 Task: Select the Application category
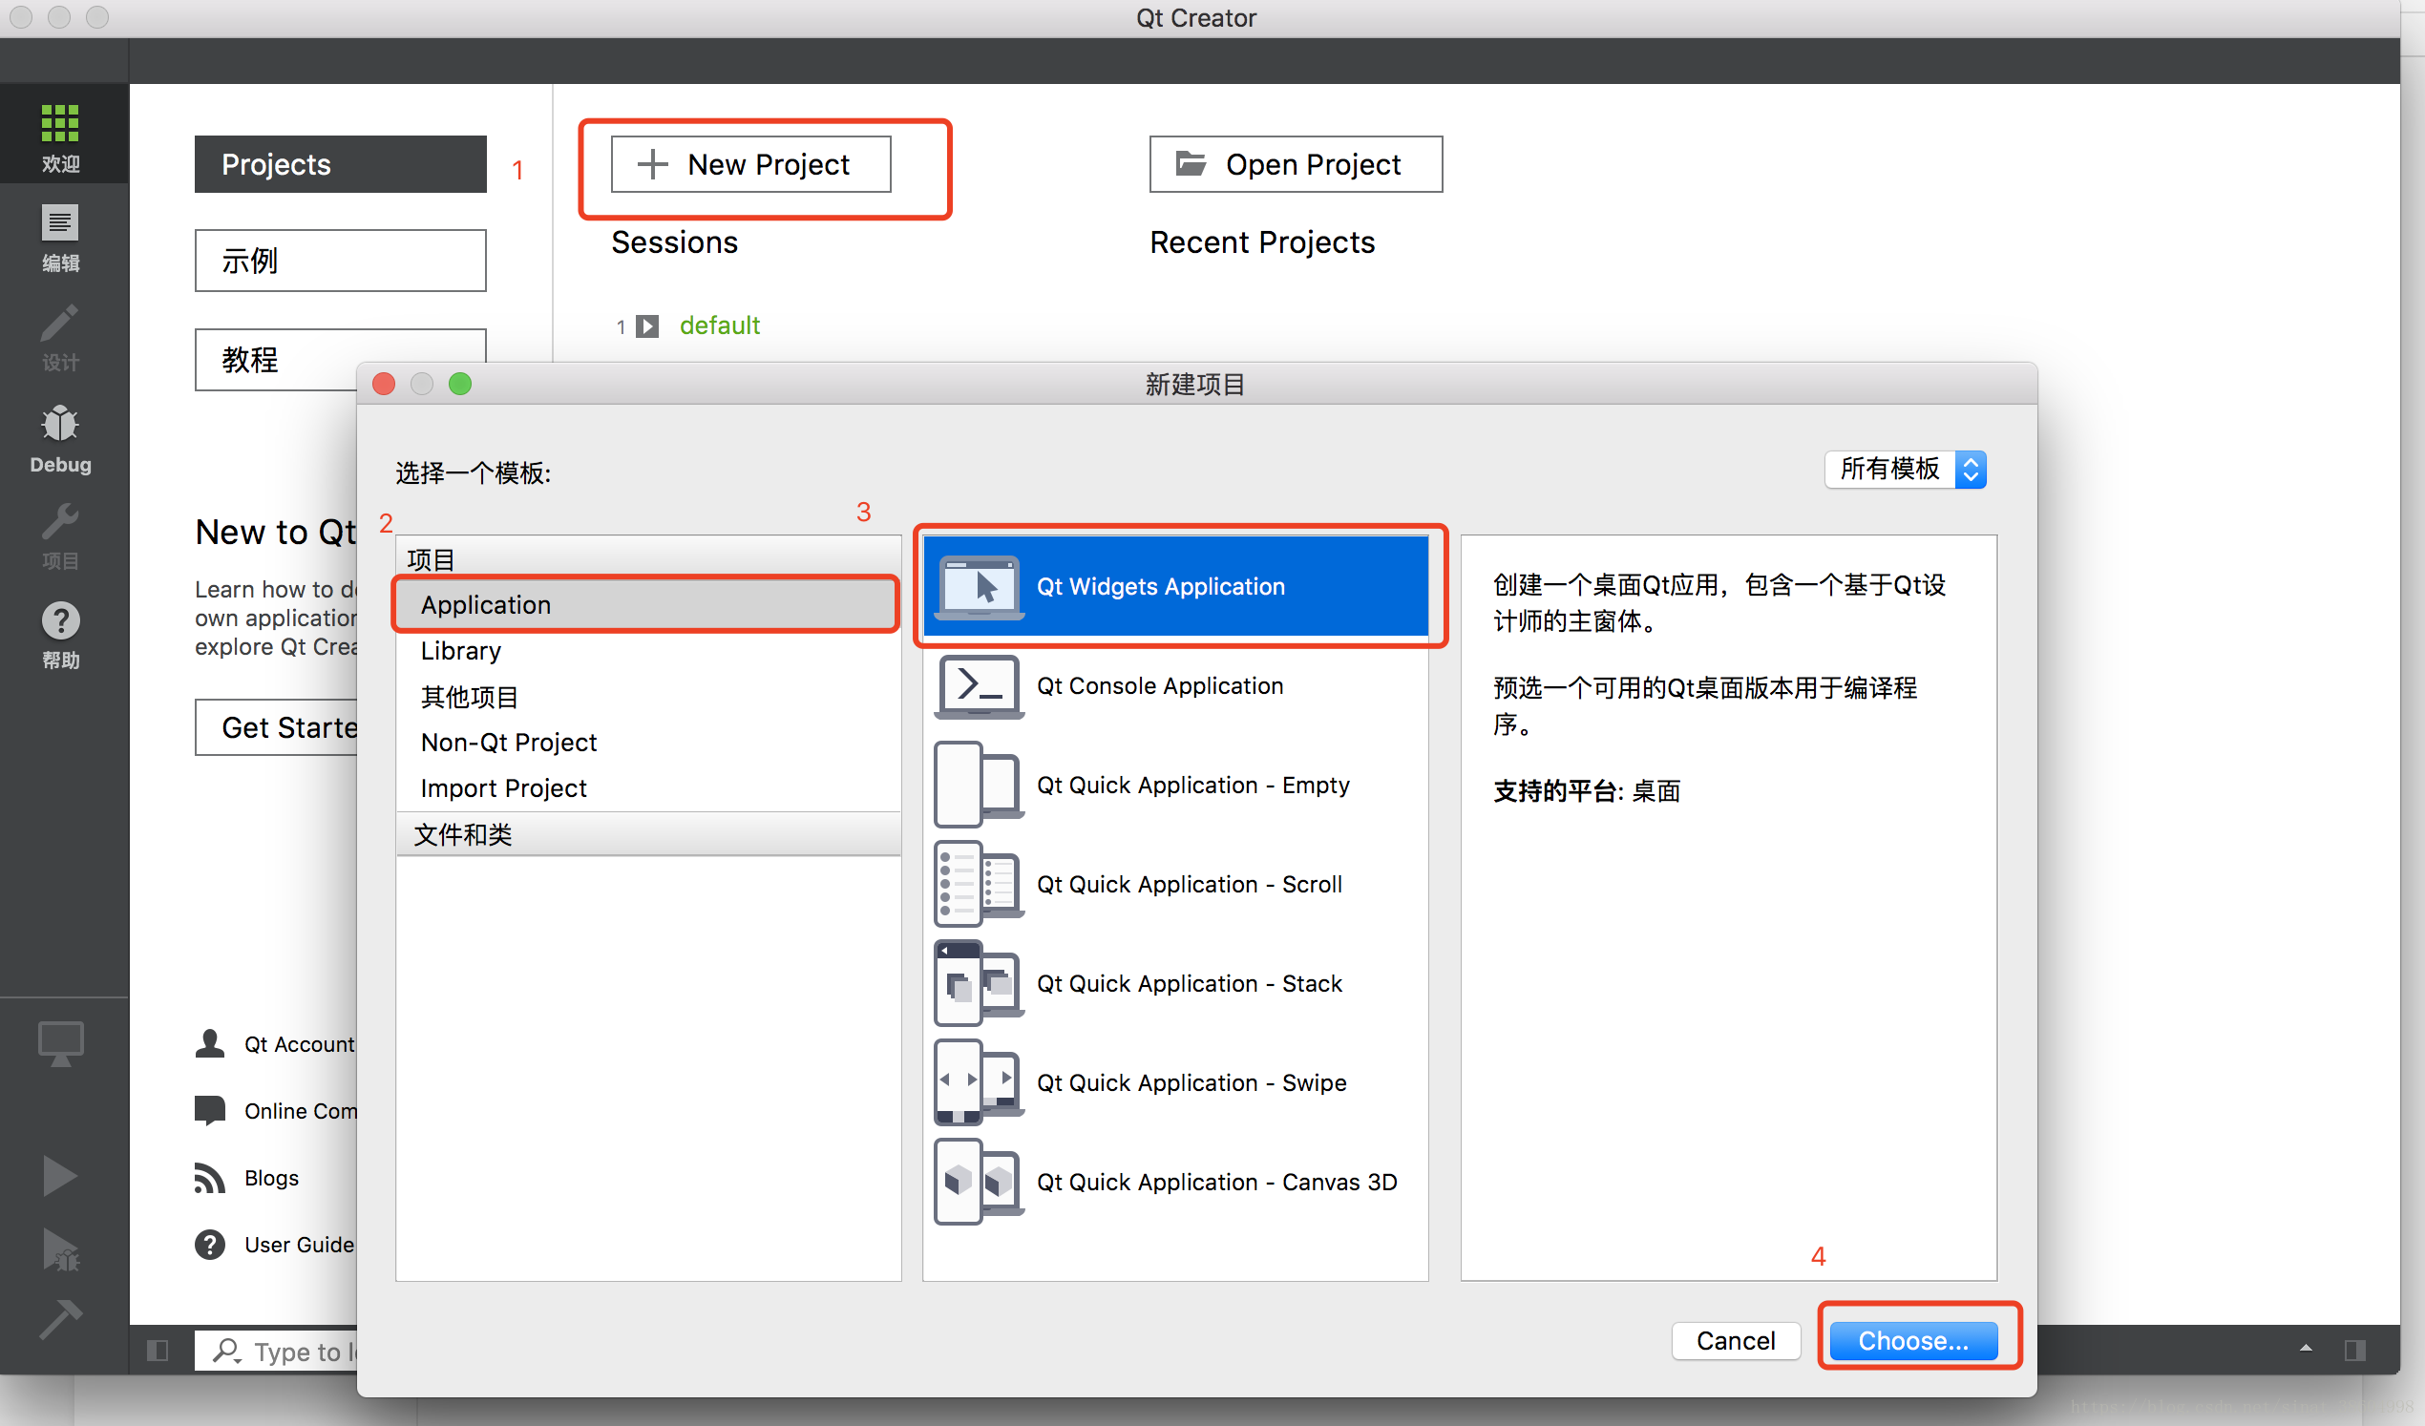pyautogui.click(x=646, y=604)
